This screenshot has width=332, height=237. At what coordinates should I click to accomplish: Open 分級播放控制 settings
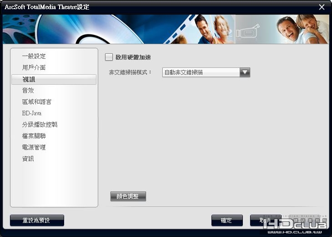coord(40,124)
